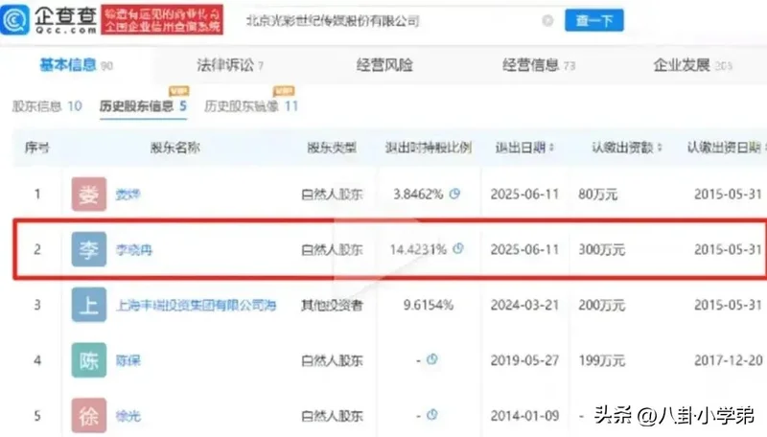Click the 2017-12-20 contribution date
Viewport: 767px width, 437px height.
pyautogui.click(x=729, y=360)
